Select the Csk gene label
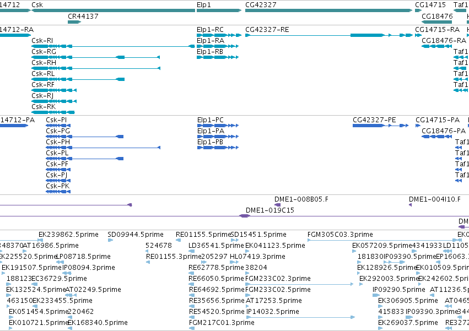This screenshot has height=331, width=469. tap(37, 5)
